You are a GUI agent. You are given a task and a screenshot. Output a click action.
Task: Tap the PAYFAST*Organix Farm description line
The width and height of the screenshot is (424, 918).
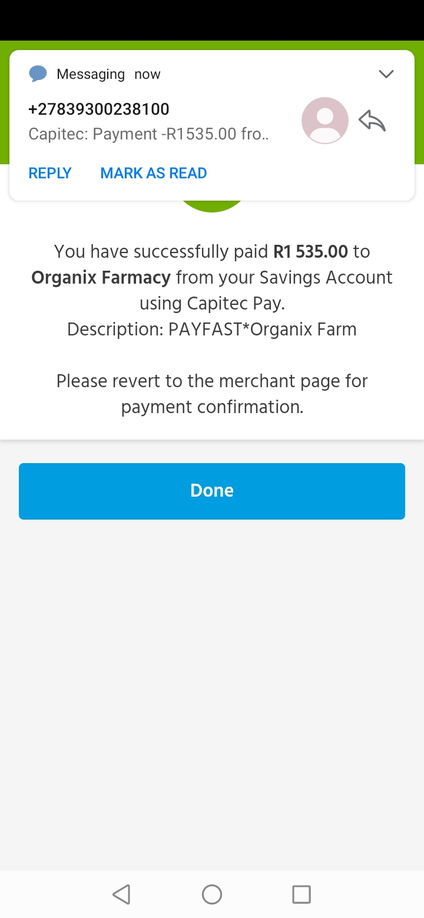coord(212,329)
